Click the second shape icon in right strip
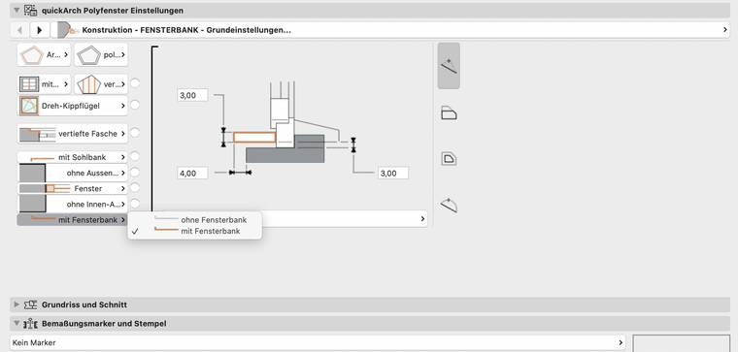 (449, 113)
